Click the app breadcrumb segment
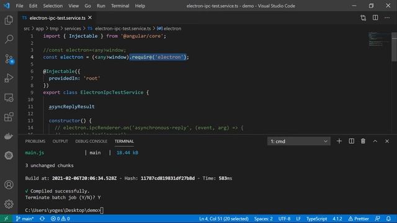 coord(40,28)
